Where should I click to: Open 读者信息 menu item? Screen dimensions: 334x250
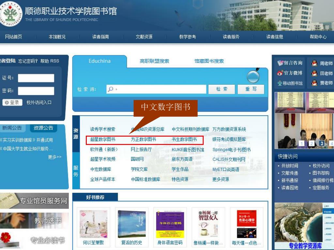275,37
